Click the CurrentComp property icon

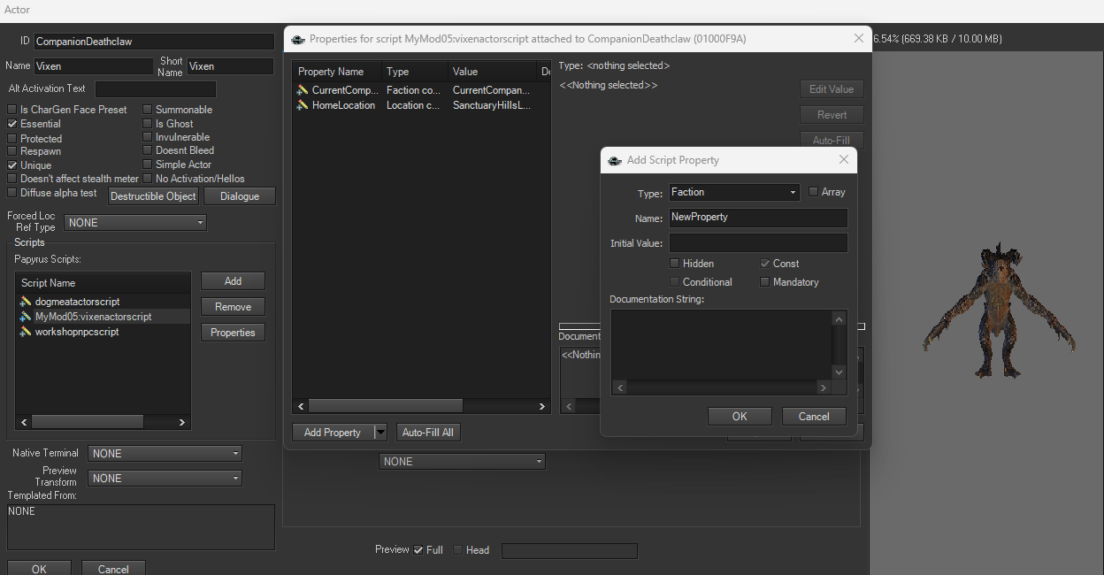(303, 90)
